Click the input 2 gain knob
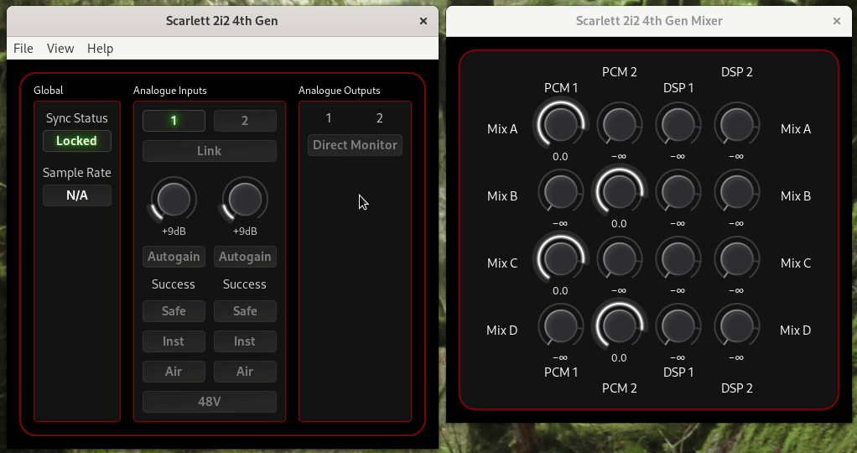Image resolution: width=857 pixels, height=453 pixels. (245, 200)
